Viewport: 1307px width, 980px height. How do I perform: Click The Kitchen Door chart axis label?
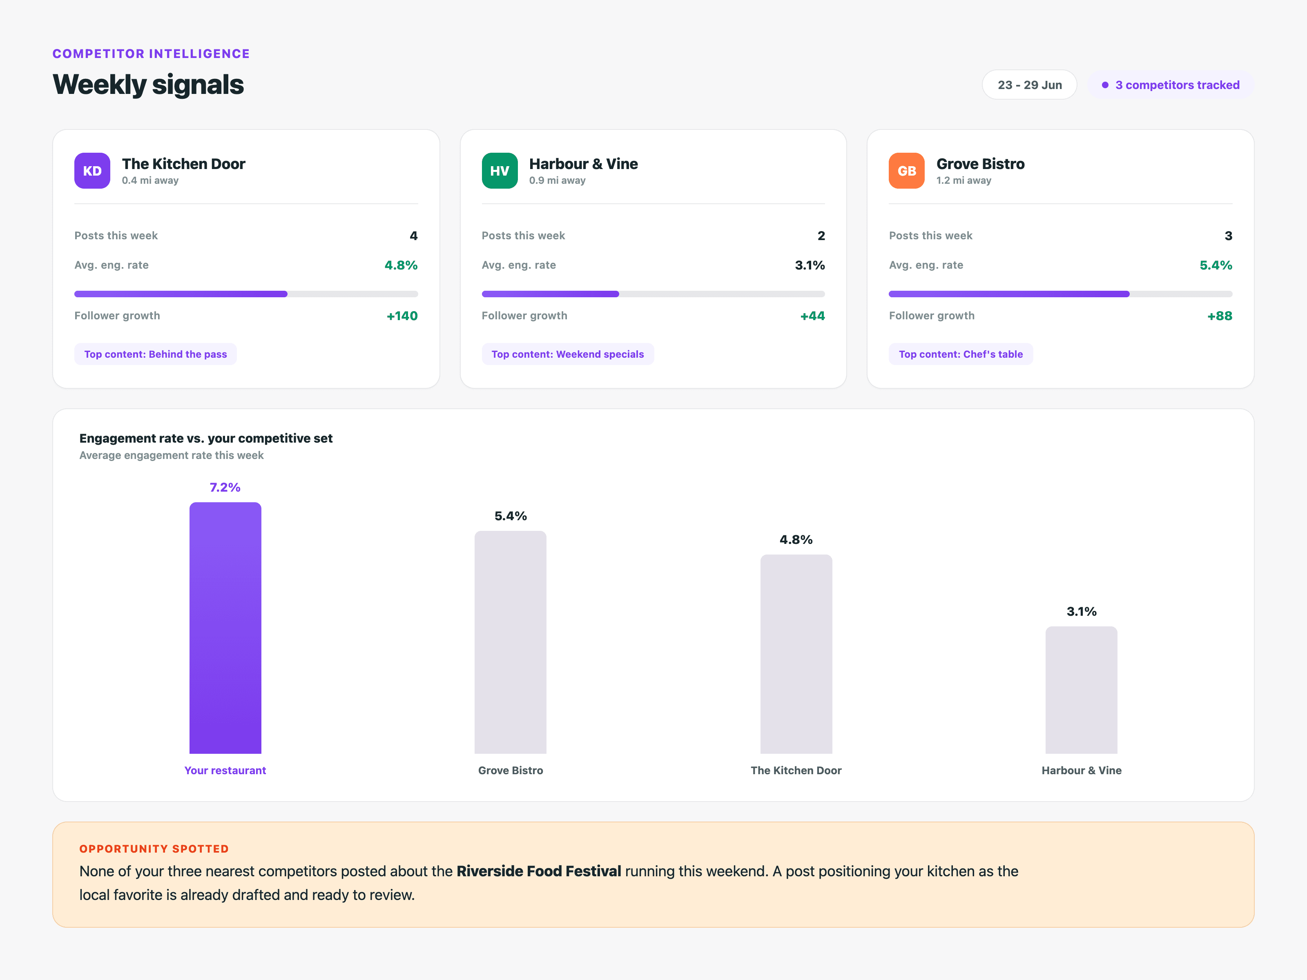(796, 770)
